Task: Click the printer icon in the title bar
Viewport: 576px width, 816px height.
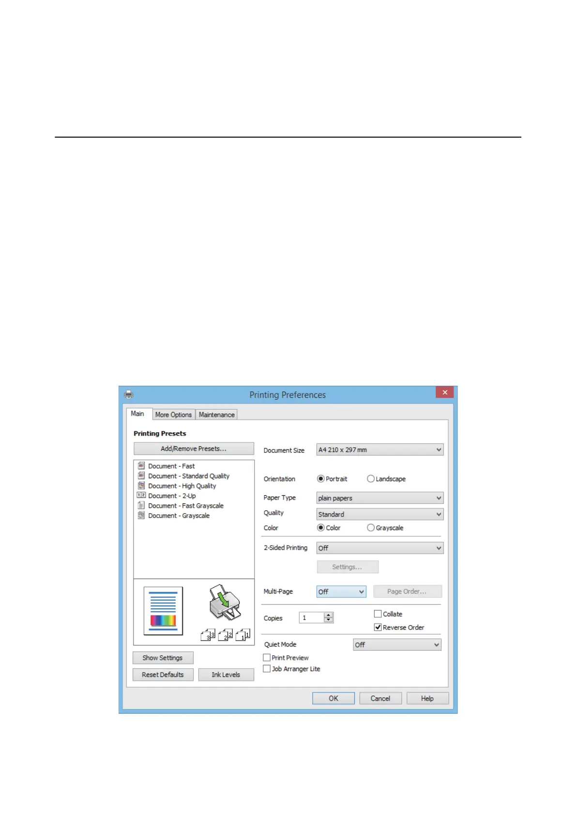Action: coord(129,394)
